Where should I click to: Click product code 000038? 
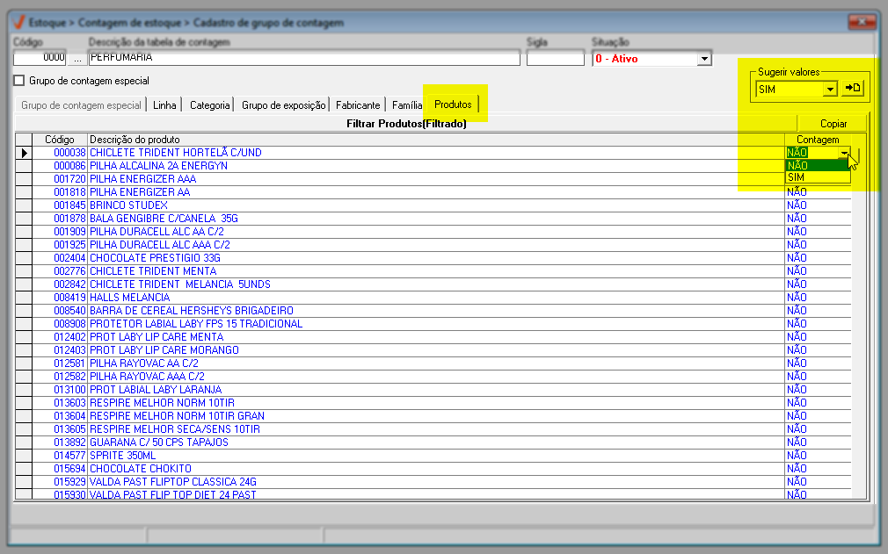tap(69, 153)
